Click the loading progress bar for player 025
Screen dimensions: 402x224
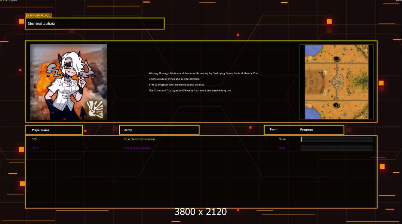[x=337, y=139]
